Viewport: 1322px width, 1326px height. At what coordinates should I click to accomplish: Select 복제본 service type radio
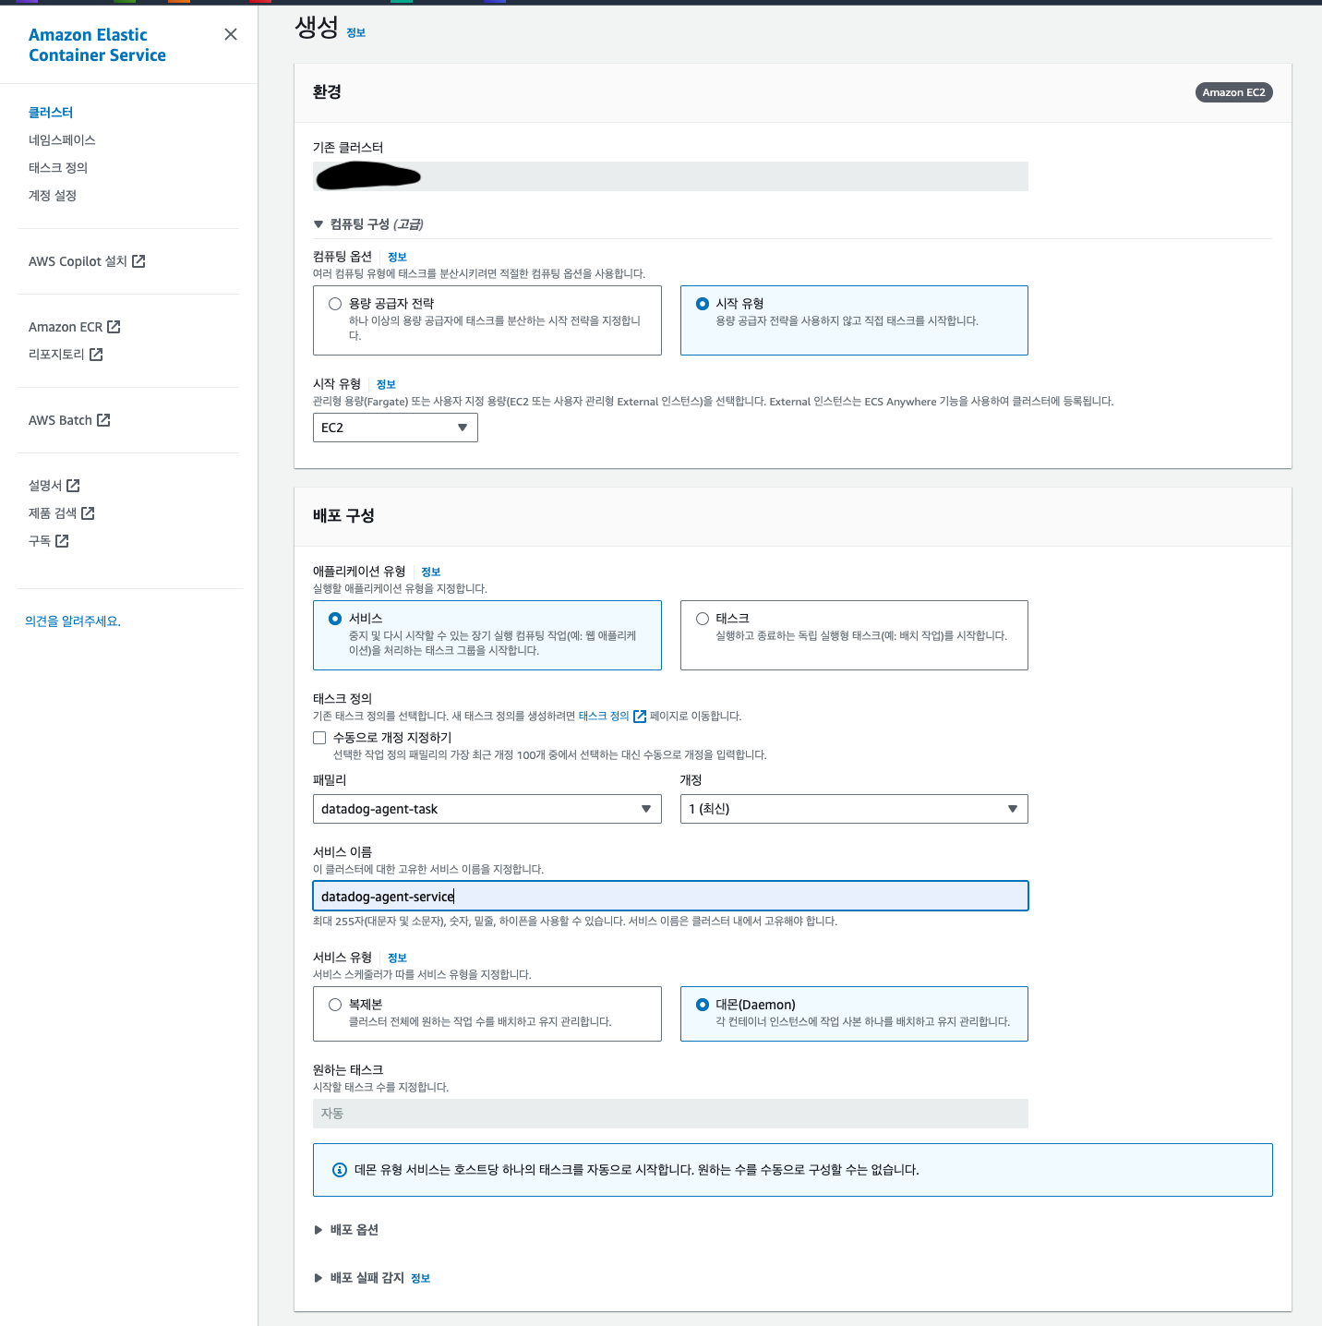pyautogui.click(x=335, y=1004)
